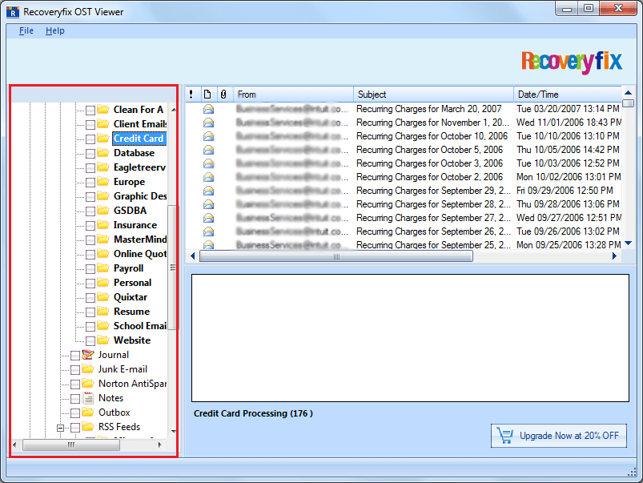643x483 pixels.
Task: Click envelope icon of September 28 email
Action: [209, 204]
